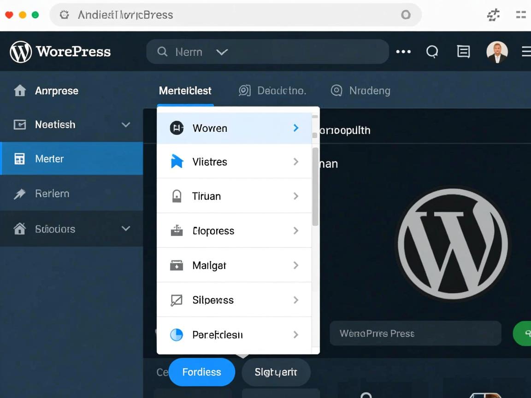This screenshot has height=398, width=531.
Task: Click the user profile avatar
Action: [497, 52]
